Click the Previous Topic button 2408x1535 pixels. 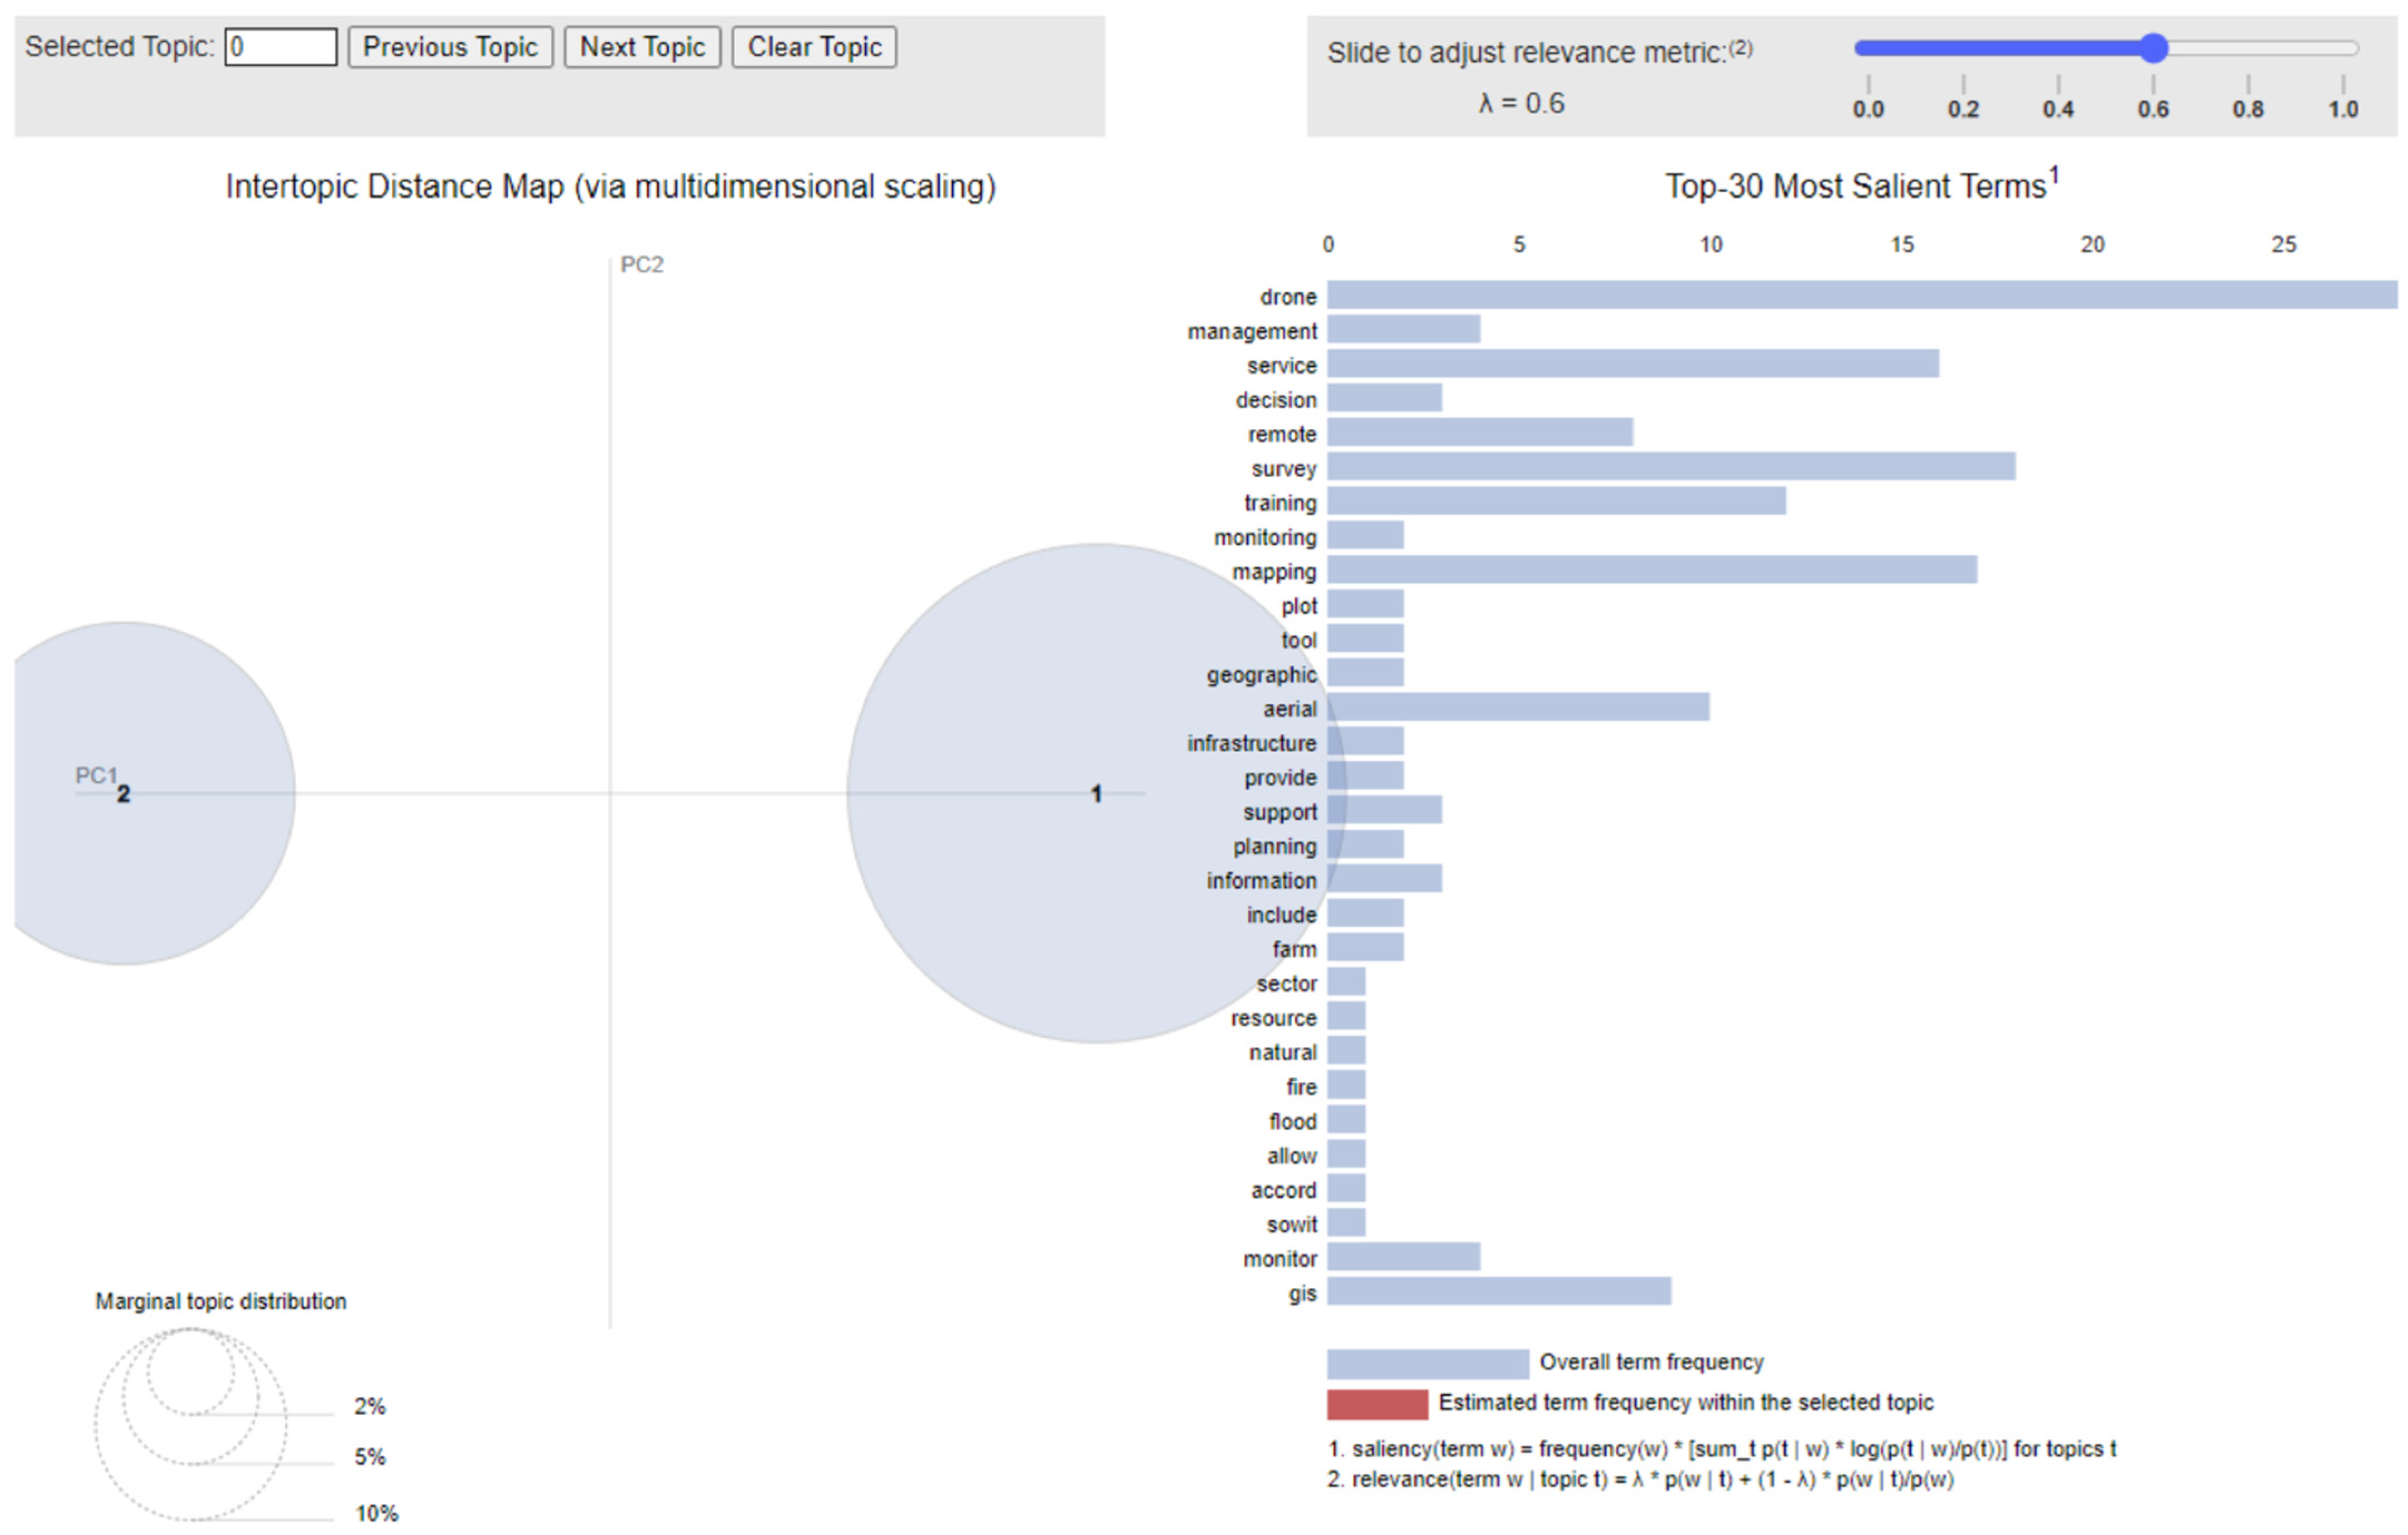[x=450, y=47]
